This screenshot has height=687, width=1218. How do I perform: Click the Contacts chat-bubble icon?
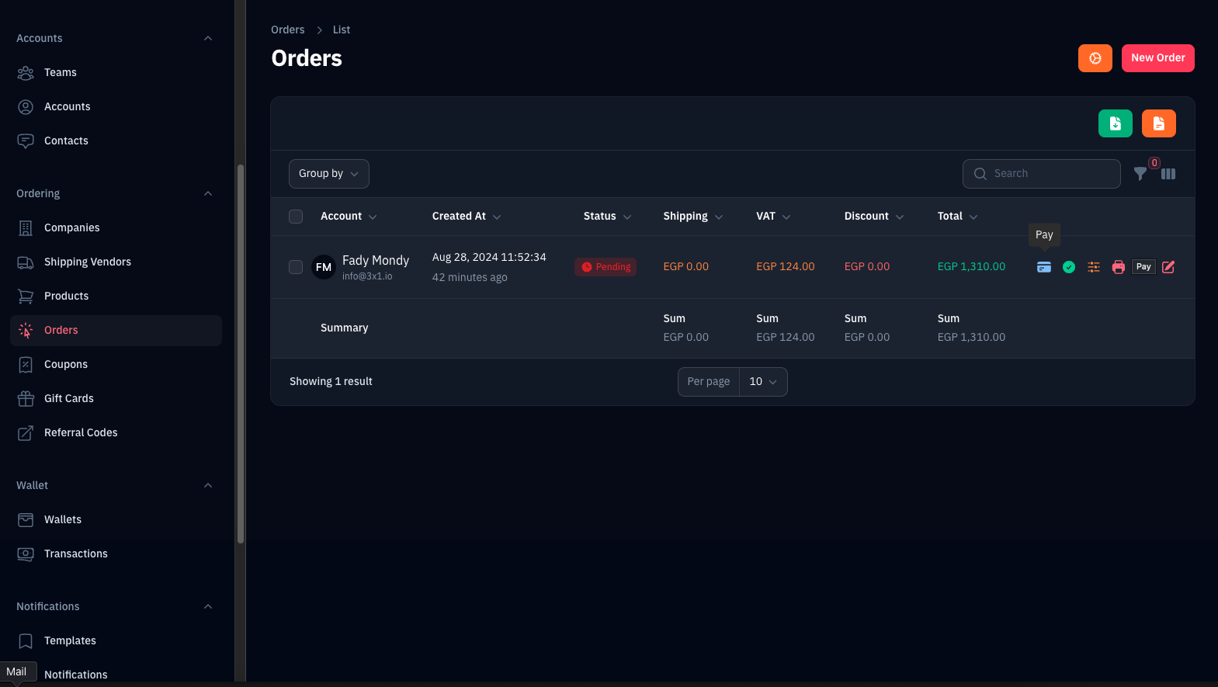pos(26,141)
